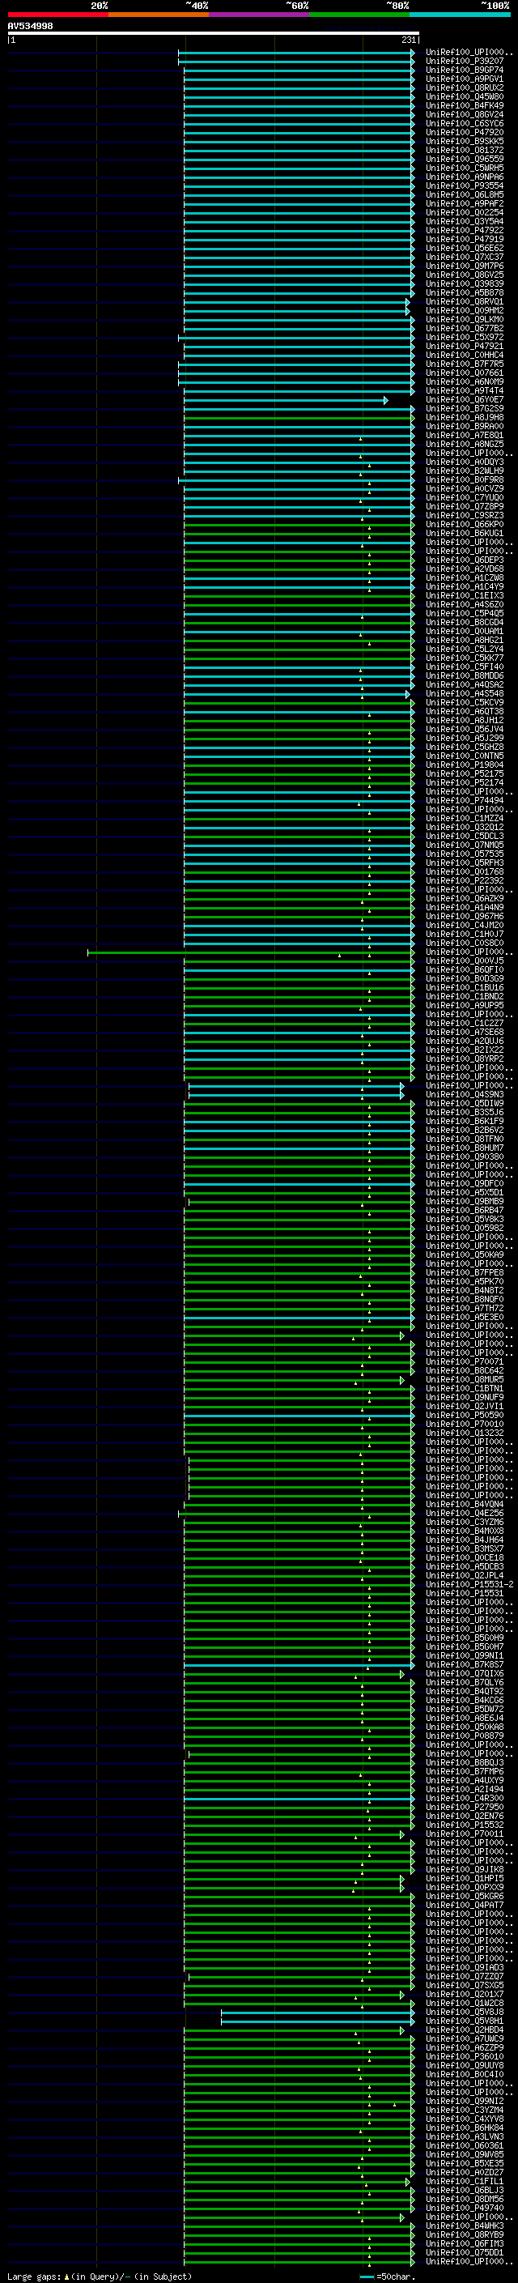Select hit label UniRef100_A9PGV1
The height and width of the screenshot is (2283, 518).
point(464,79)
